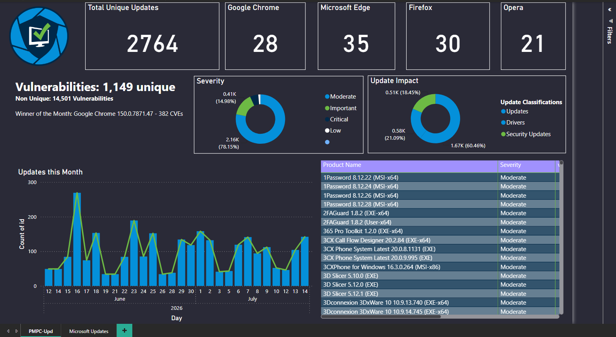Select the Opera count card

[533, 36]
